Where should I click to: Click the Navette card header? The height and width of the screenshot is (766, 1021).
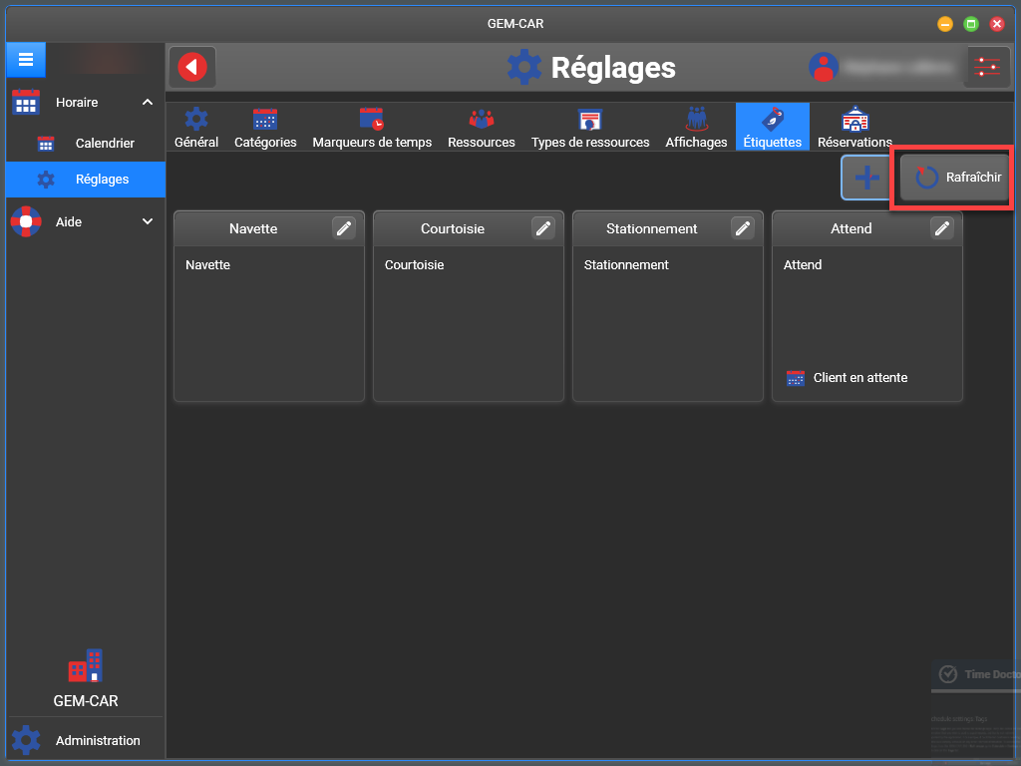[x=269, y=228]
